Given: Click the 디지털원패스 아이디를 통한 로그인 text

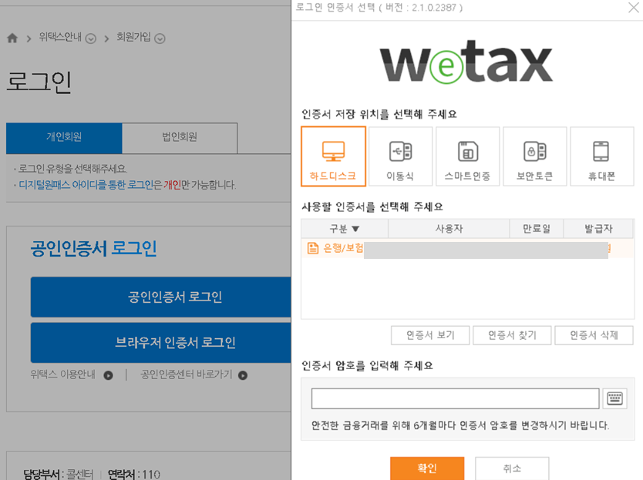Looking at the screenshot, I should (x=86, y=185).
